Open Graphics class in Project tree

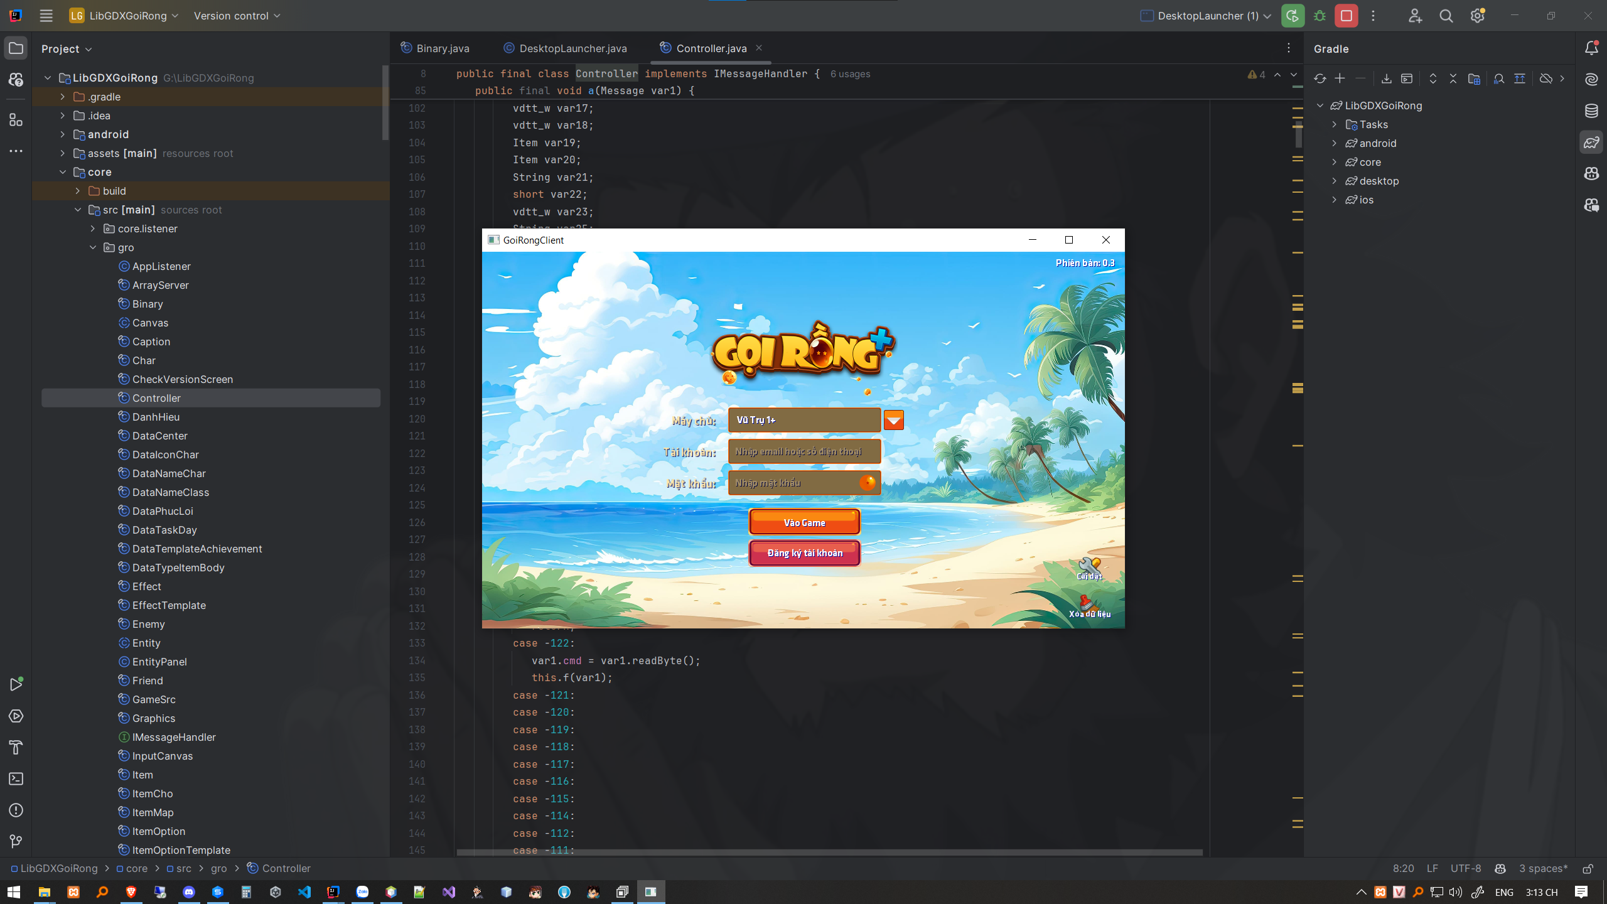click(154, 718)
